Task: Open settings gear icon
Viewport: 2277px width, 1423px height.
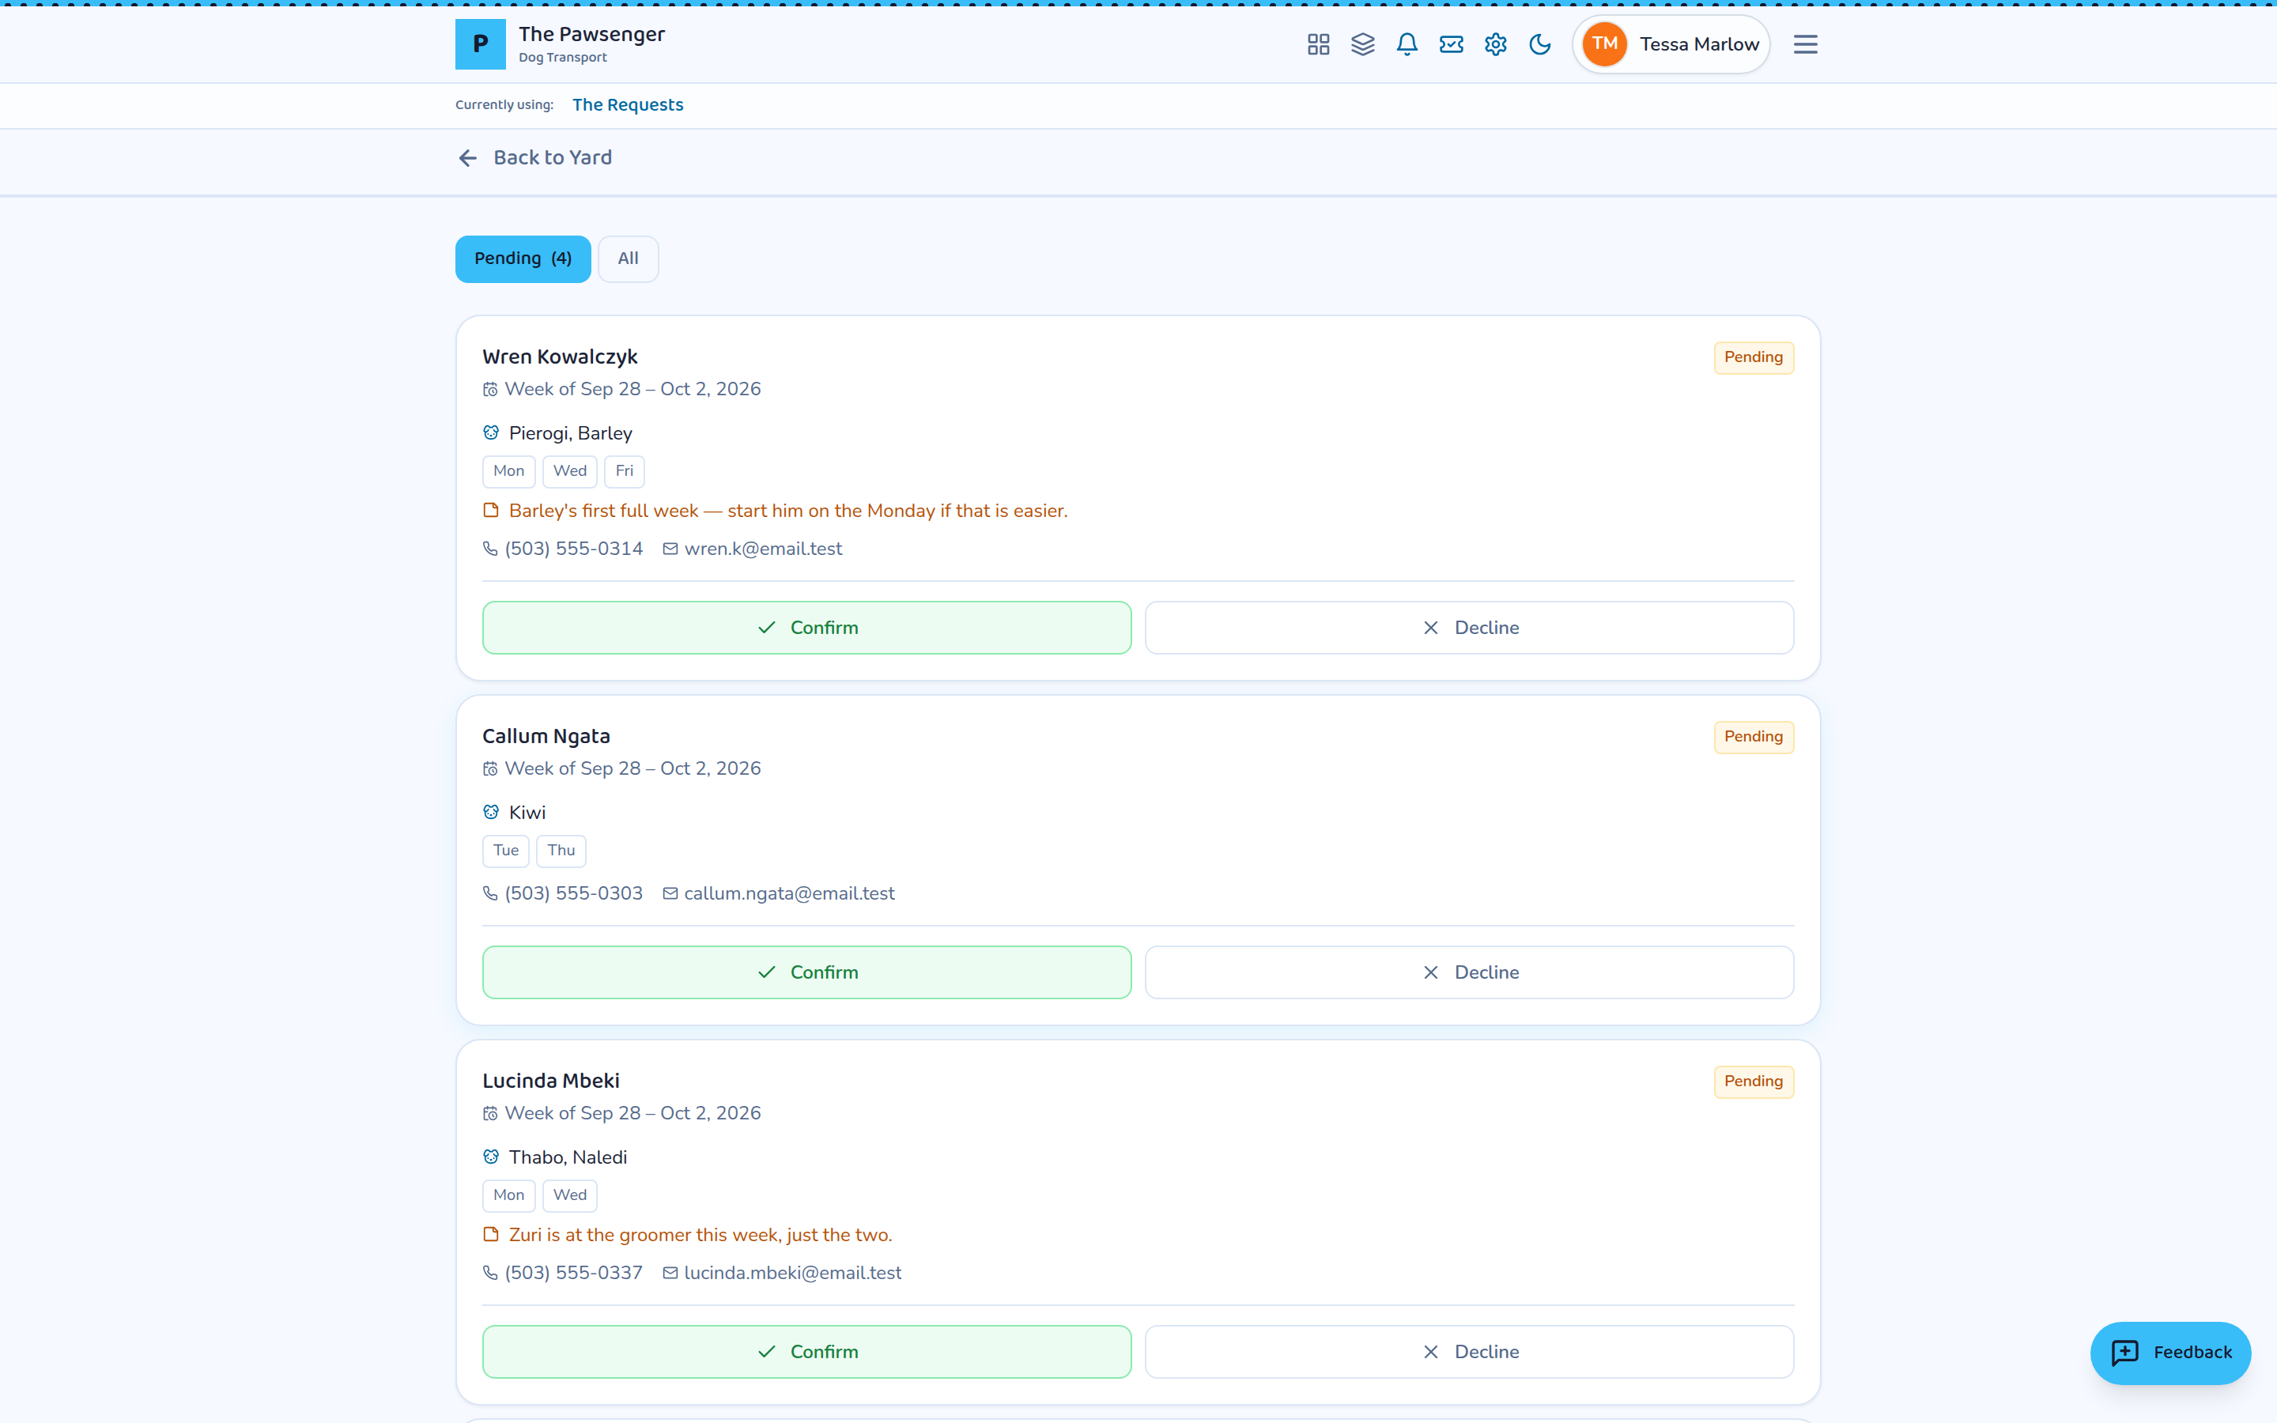Action: [1495, 44]
